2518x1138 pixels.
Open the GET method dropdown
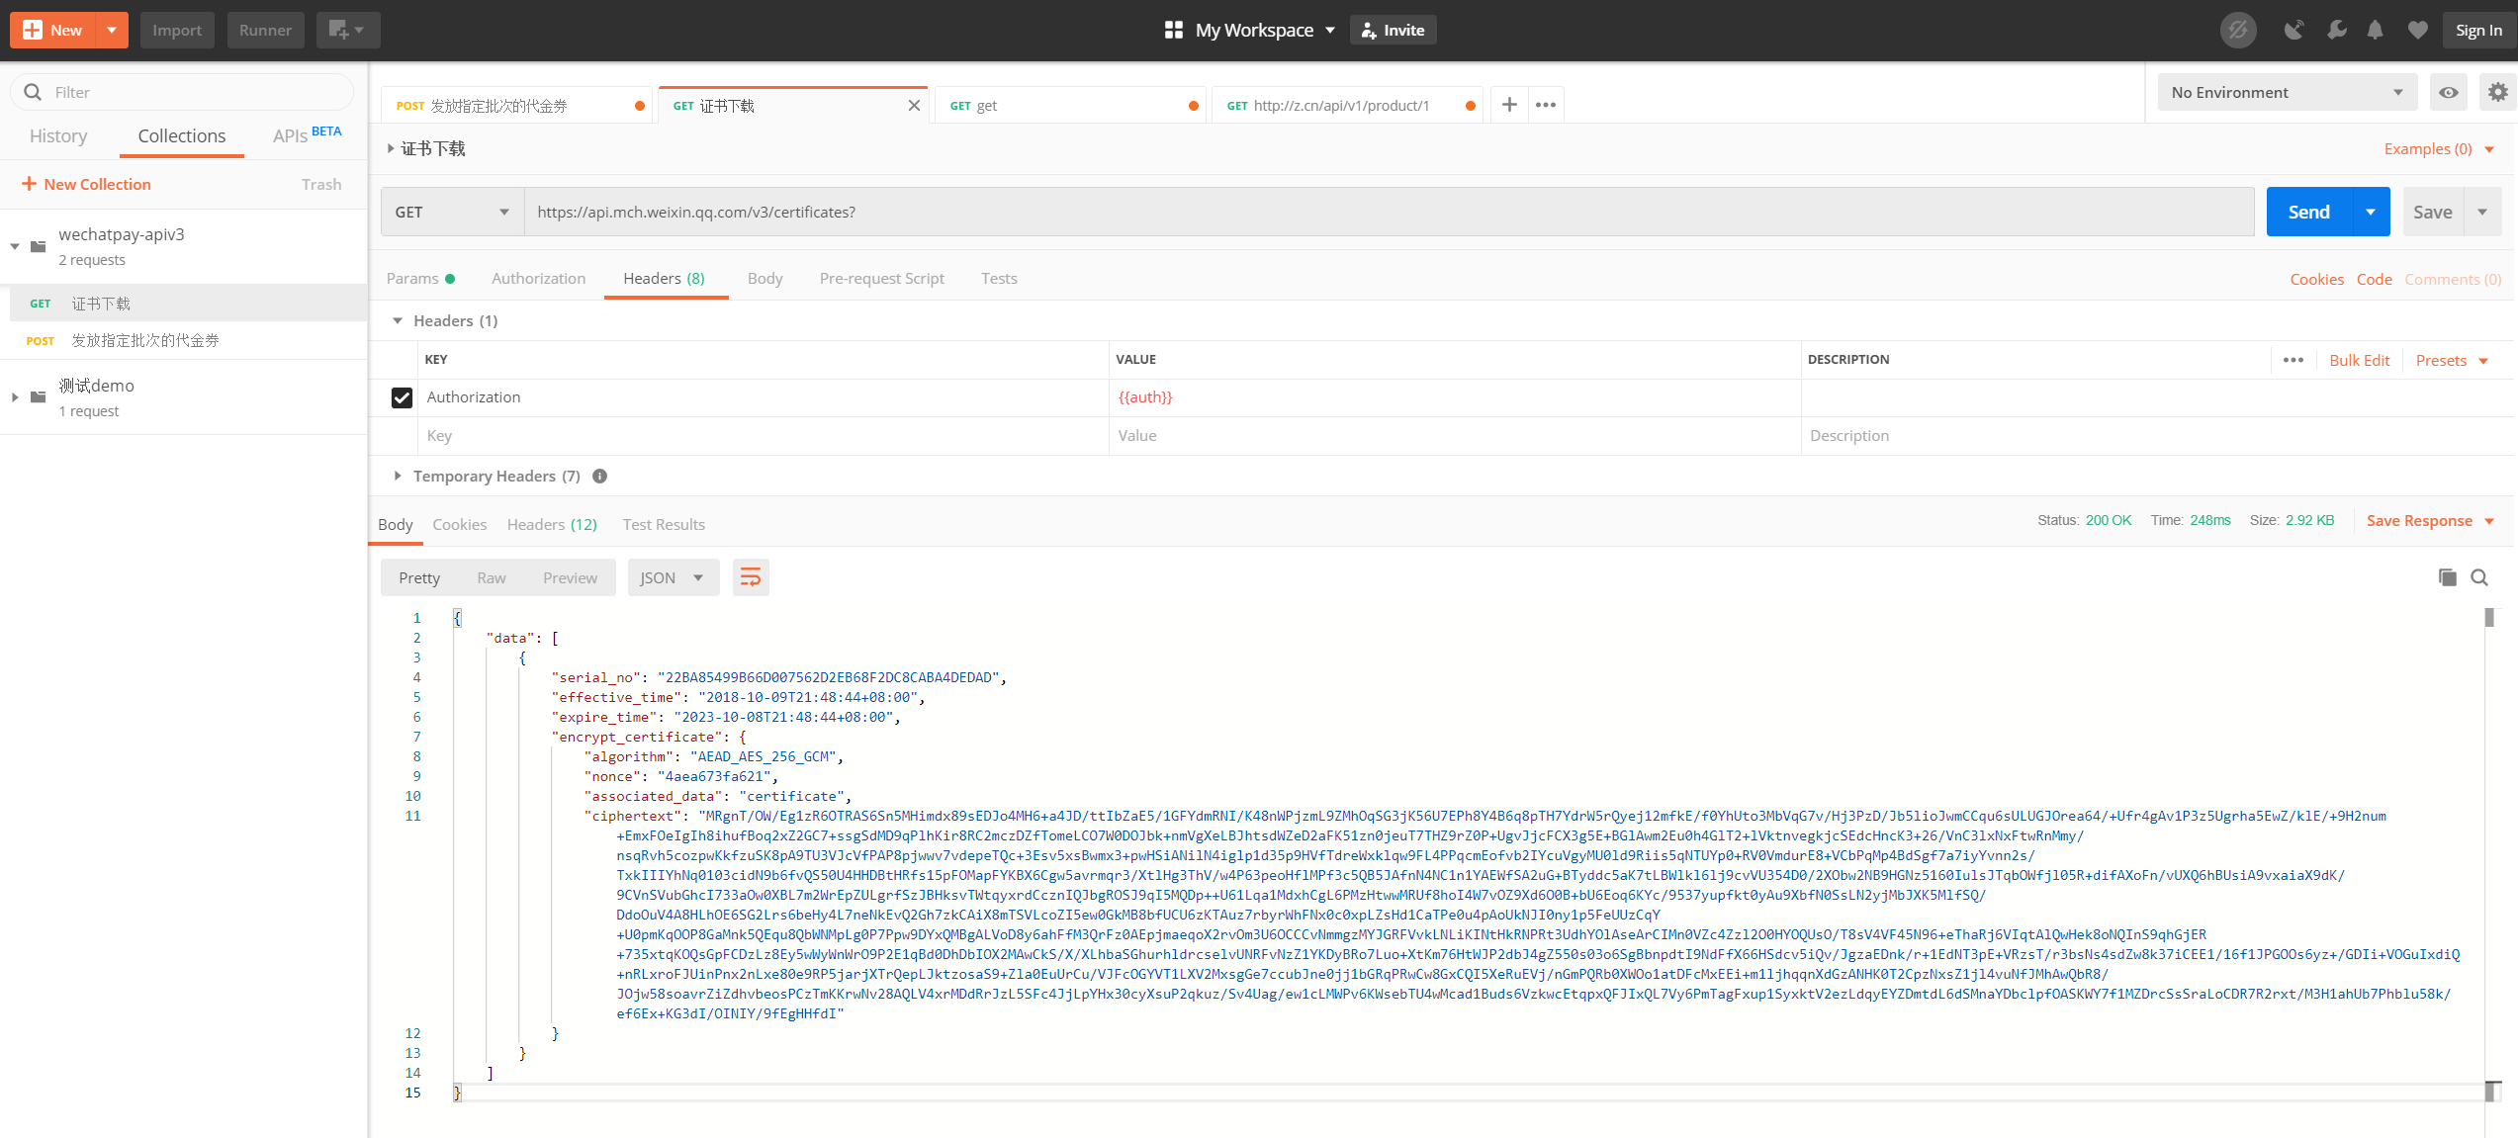coord(452,212)
